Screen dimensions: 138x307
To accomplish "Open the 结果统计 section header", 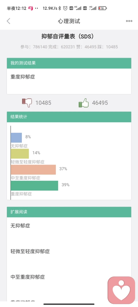I will pos(69,117).
